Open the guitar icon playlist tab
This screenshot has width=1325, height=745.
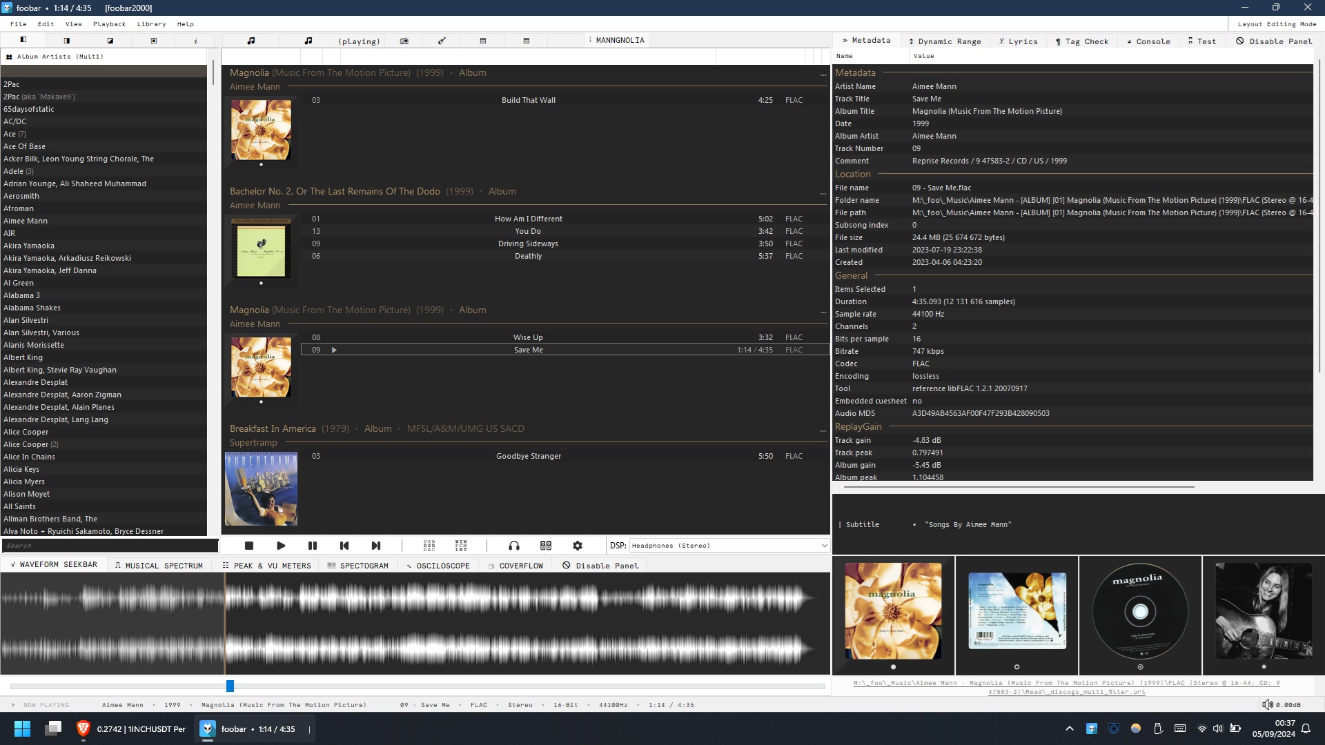[x=442, y=41]
